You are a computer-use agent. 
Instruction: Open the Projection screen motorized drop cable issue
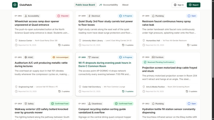point(169,69)
